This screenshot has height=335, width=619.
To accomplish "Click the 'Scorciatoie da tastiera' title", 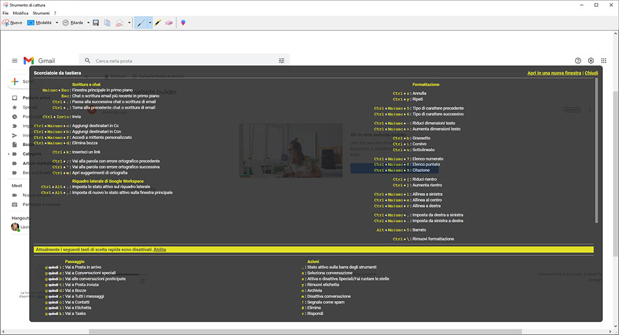I will coord(57,73).
